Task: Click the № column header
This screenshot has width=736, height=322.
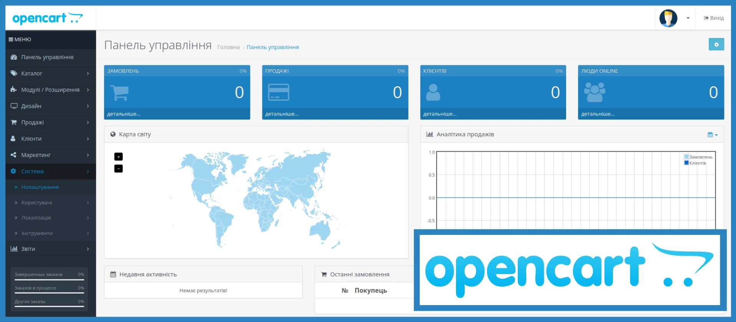Action: (345, 291)
